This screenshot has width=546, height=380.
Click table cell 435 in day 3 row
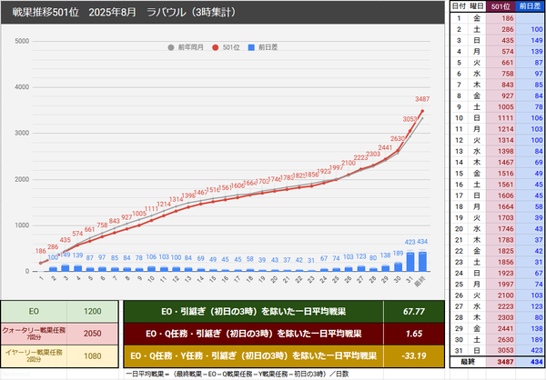tap(500, 40)
